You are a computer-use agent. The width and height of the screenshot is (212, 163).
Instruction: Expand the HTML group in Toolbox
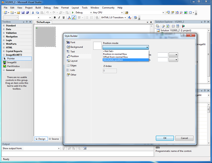(4, 47)
